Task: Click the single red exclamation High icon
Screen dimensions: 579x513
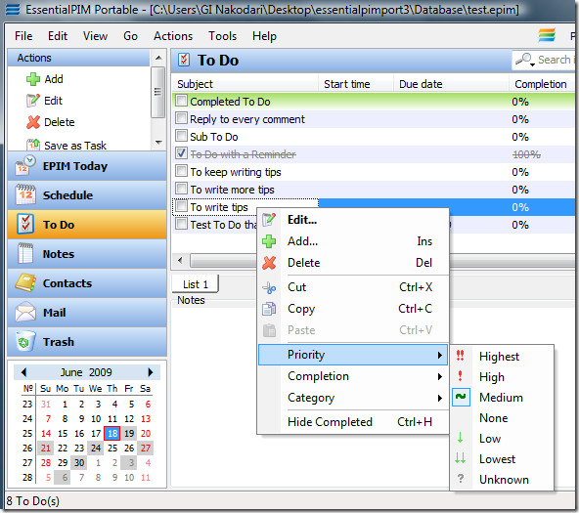Action: pos(460,376)
